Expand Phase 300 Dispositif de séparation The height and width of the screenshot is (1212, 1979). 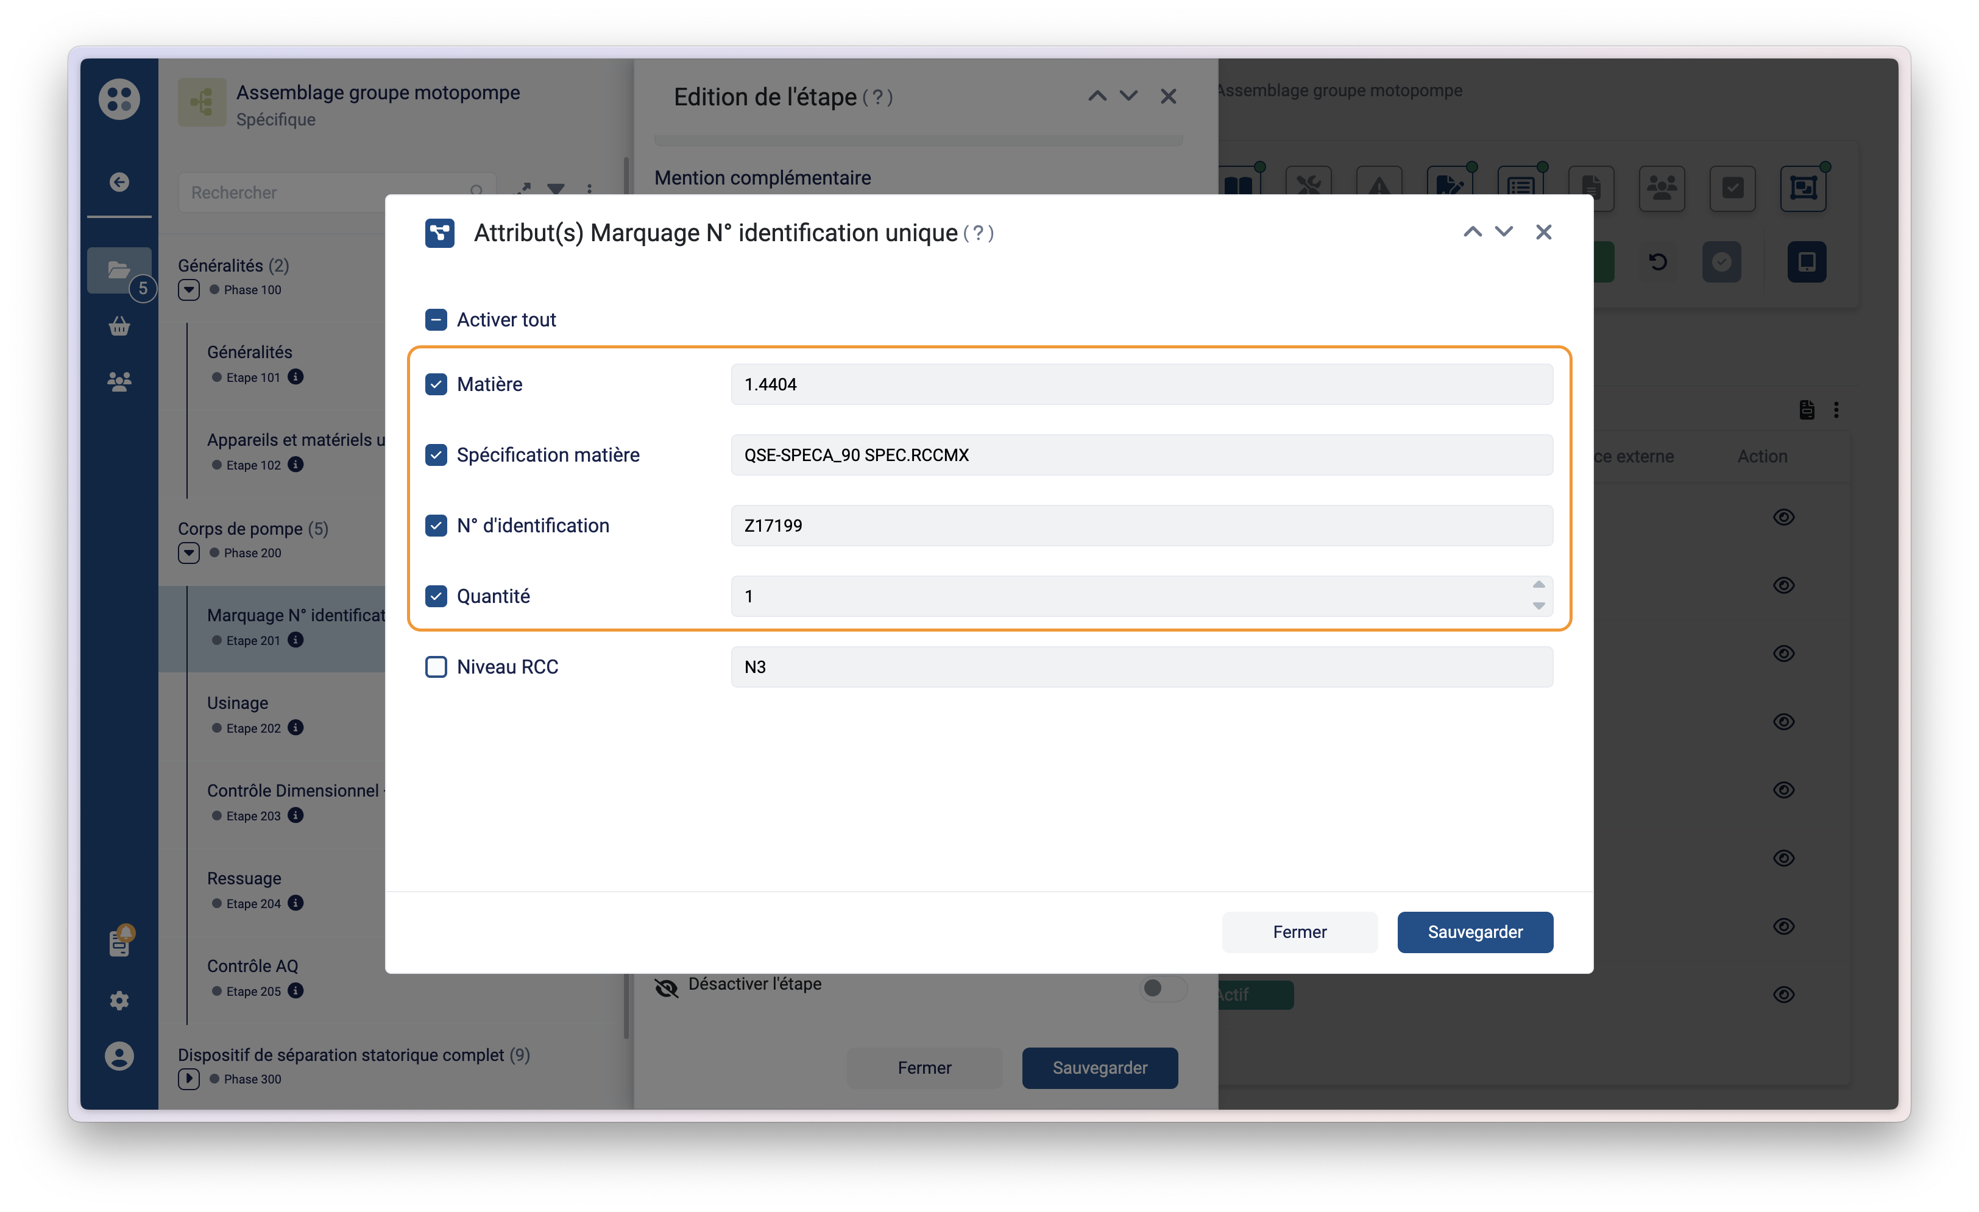click(189, 1079)
